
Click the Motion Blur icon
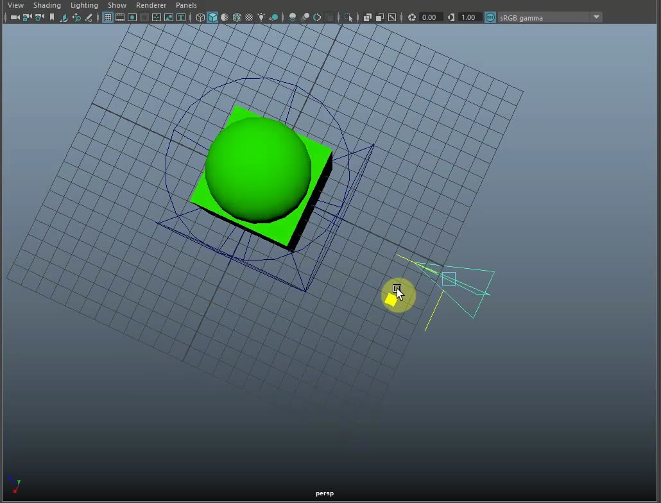[x=305, y=17]
